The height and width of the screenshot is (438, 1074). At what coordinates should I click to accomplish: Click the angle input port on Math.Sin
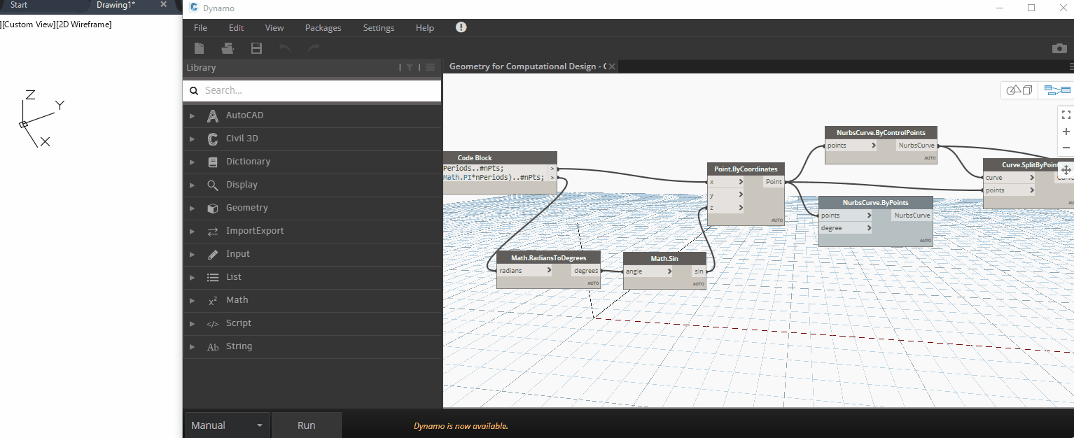pos(648,271)
